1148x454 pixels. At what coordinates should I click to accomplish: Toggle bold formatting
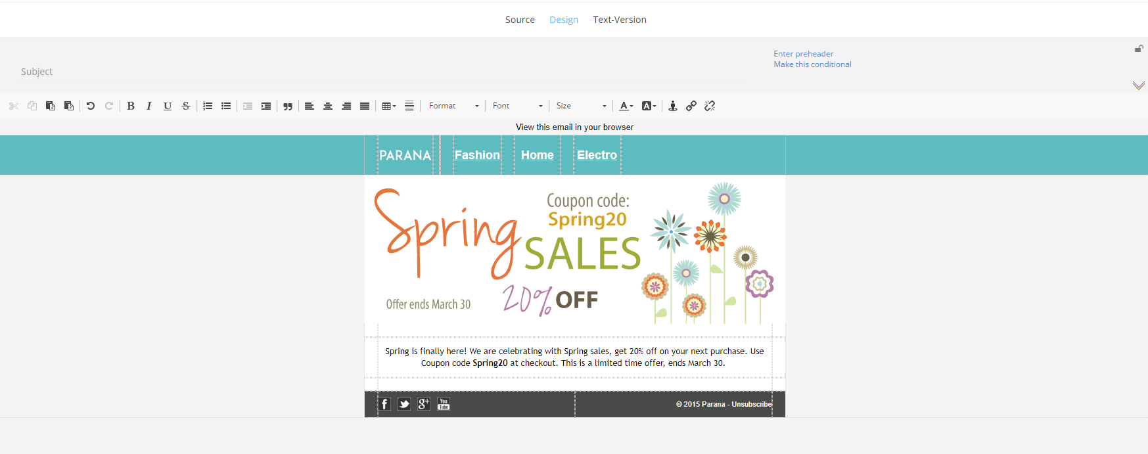(x=131, y=106)
